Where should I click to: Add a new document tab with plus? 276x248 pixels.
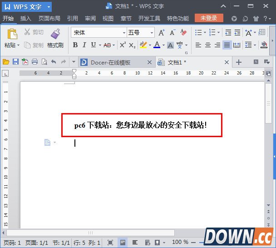pyautogui.click(x=238, y=62)
